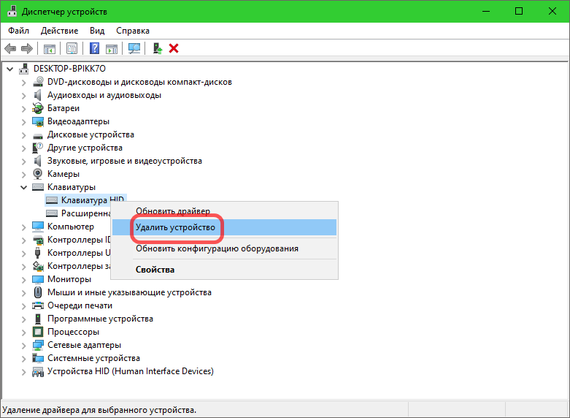Screen dimensions: 570x418
Task: Collapse the Клавиатуры category
Action: 24,187
